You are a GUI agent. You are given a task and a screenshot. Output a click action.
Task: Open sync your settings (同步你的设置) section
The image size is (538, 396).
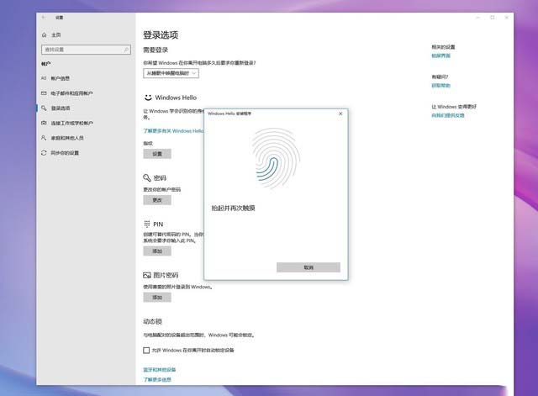click(x=65, y=153)
